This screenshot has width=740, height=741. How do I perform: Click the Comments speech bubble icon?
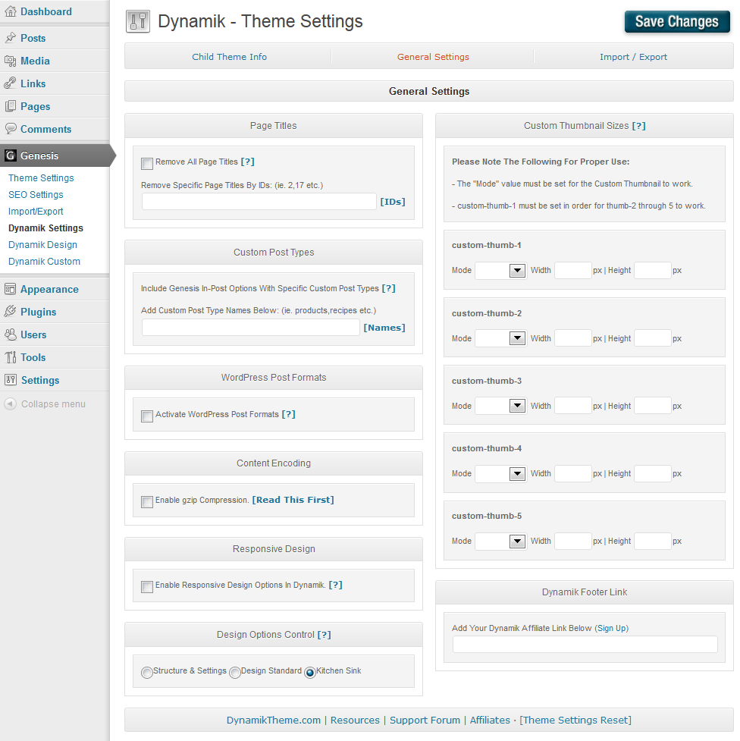[x=11, y=129]
